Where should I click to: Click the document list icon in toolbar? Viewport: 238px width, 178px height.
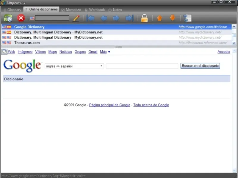click(187, 18)
